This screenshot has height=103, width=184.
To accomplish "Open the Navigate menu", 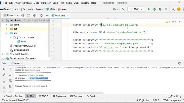I will 27,3.
